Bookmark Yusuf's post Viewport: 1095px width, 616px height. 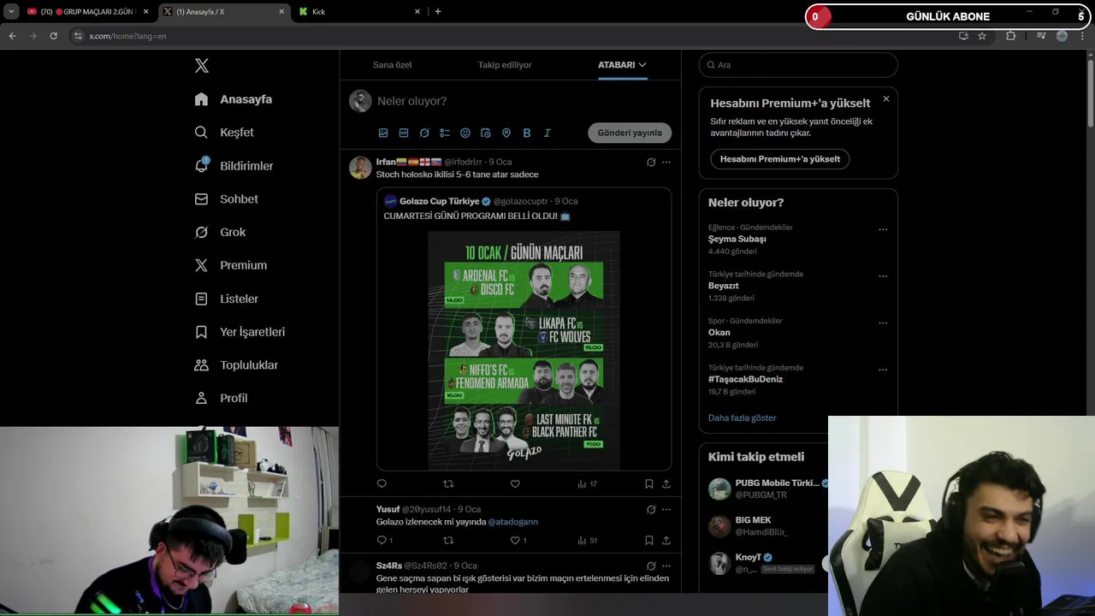coord(649,540)
